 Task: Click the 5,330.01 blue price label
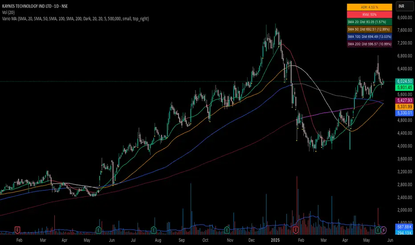(404, 113)
